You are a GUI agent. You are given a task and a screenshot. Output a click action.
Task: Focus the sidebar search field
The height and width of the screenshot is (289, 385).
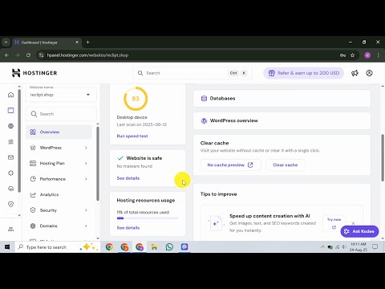pyautogui.click(x=61, y=114)
